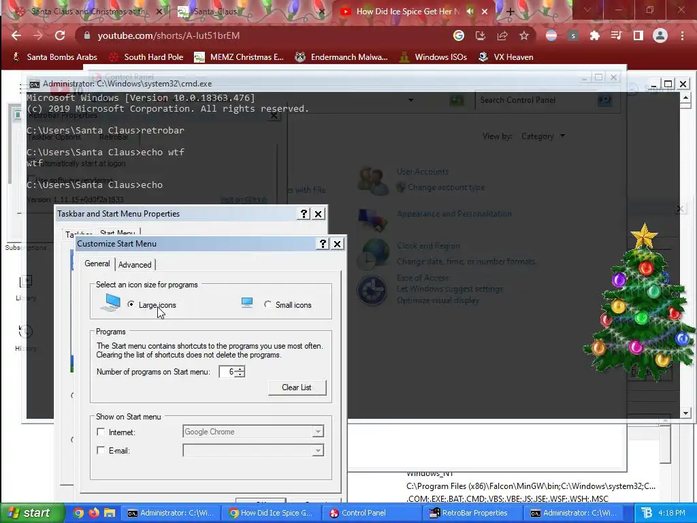Enable E-mail on Start menu checkbox
This screenshot has width=697, height=523.
[101, 451]
